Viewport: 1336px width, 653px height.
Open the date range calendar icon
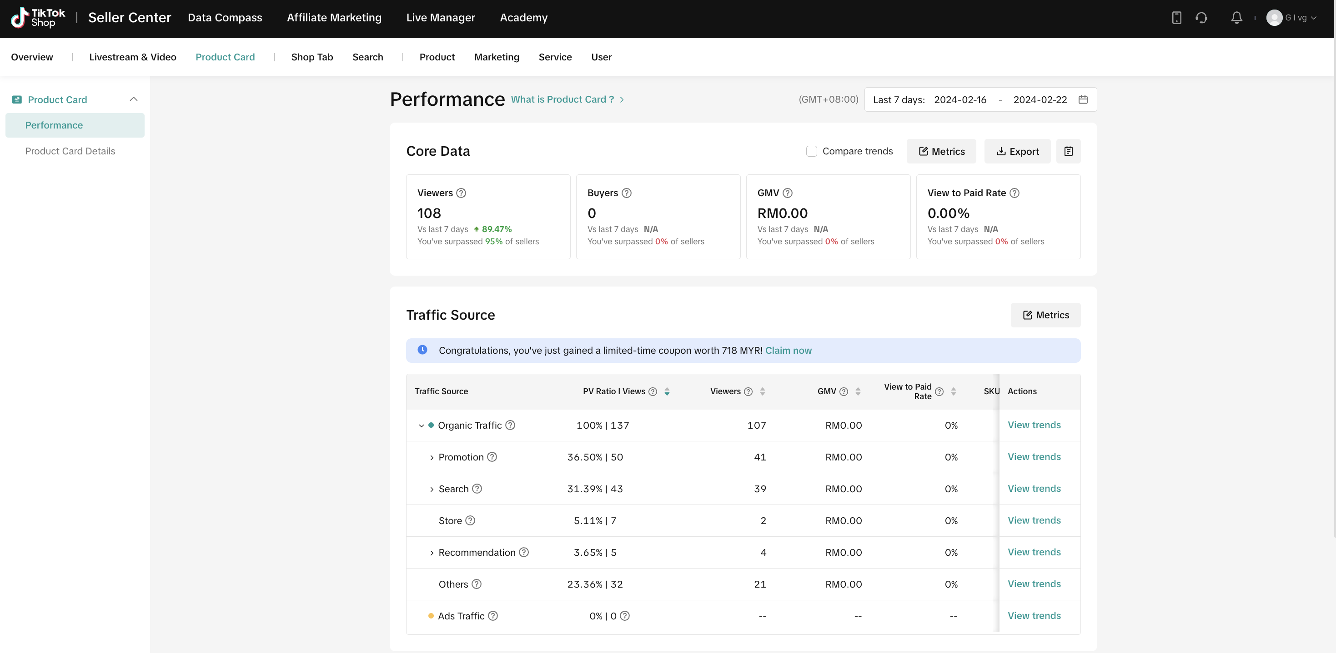1083,99
